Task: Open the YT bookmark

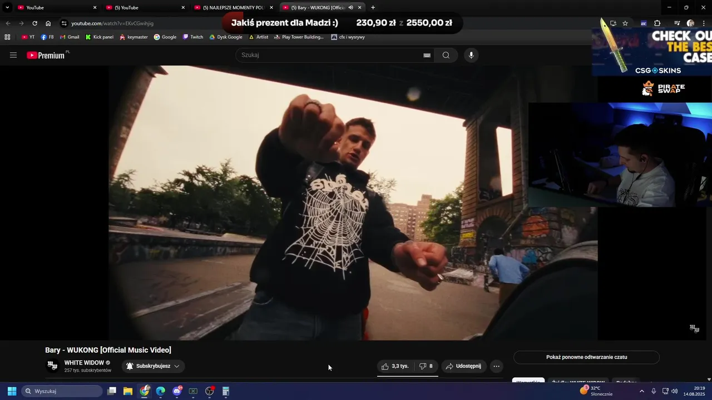Action: [28, 37]
